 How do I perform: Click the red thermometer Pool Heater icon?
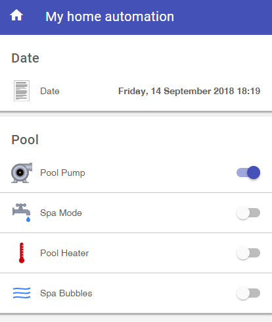22,253
